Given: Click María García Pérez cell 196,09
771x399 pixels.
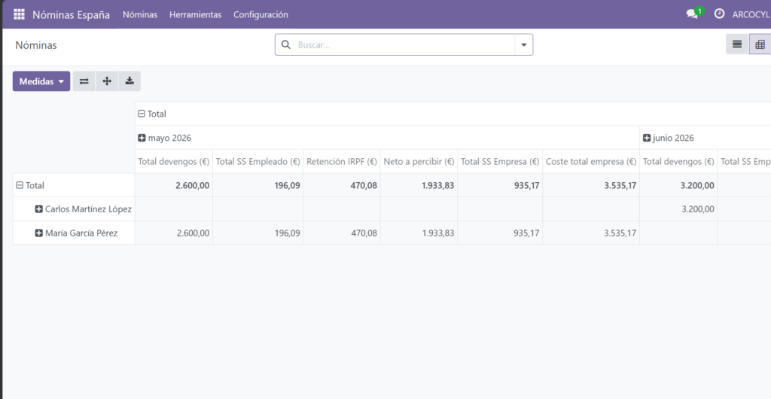Looking at the screenshot, I should (x=258, y=233).
